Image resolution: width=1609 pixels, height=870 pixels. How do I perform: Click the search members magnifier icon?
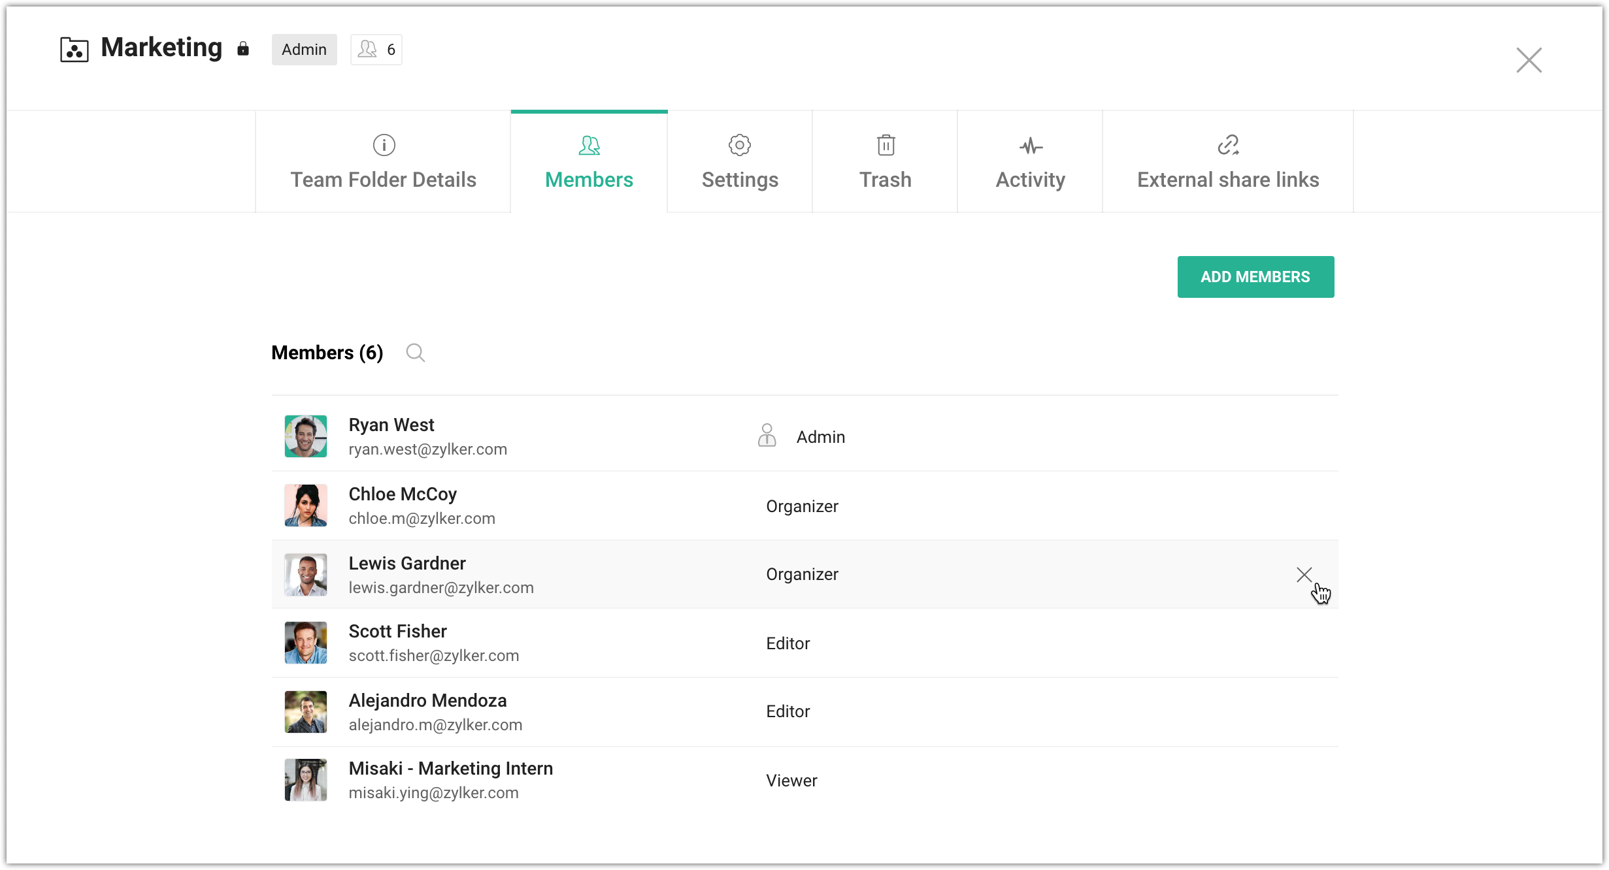click(x=415, y=353)
